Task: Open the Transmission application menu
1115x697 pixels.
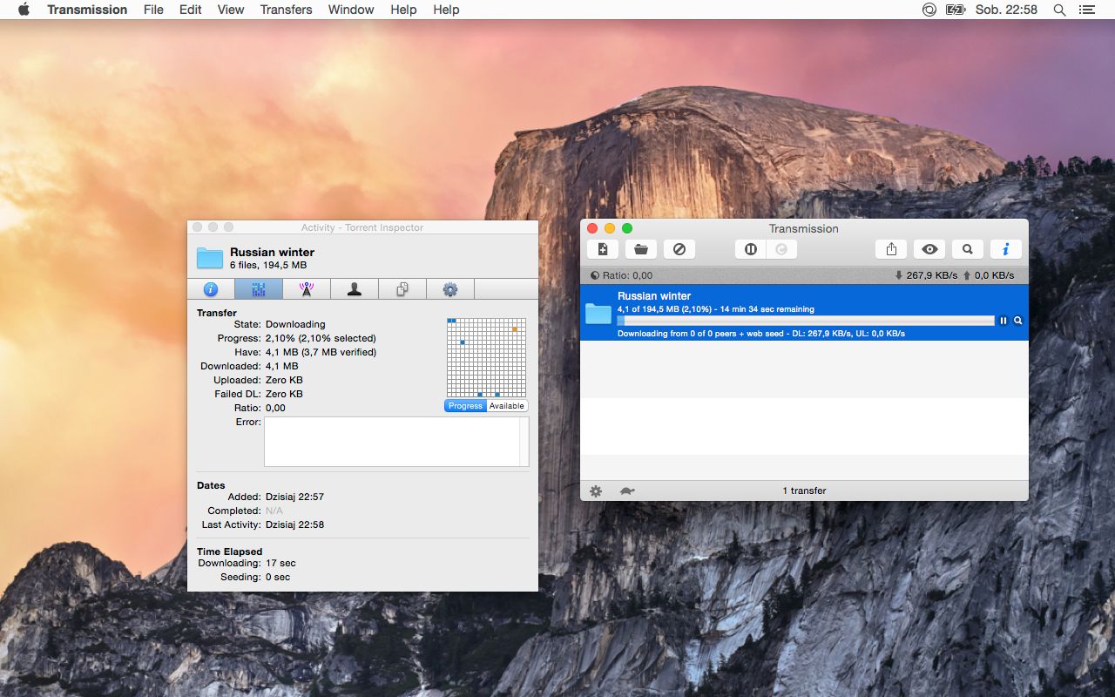Action: 87,10
